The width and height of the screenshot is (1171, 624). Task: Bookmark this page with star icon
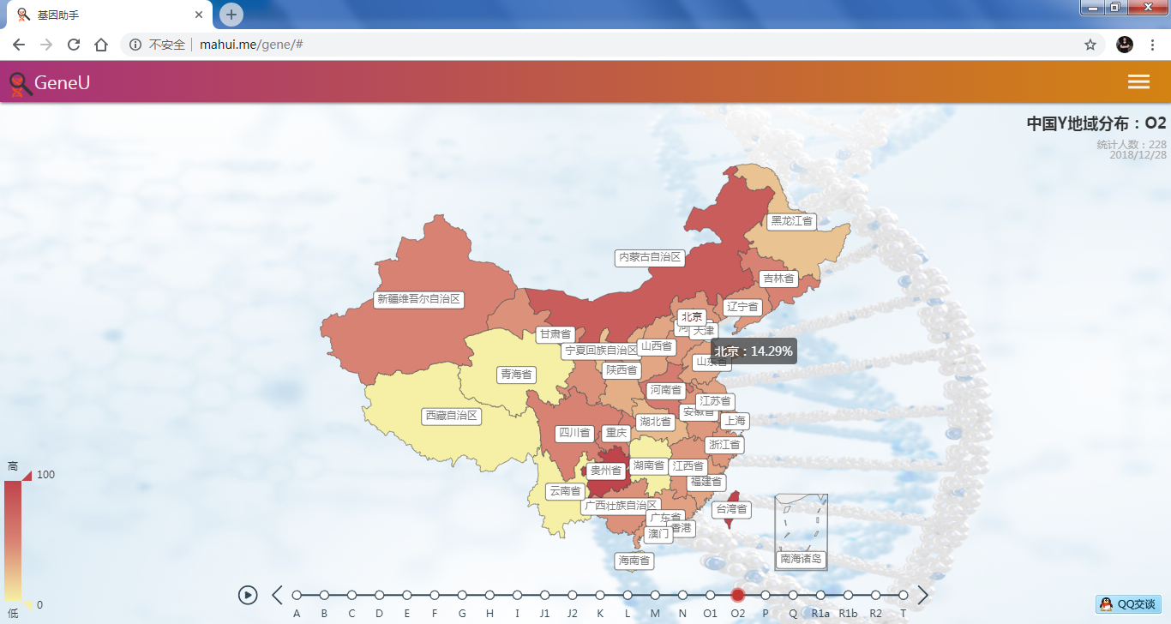pos(1090,45)
